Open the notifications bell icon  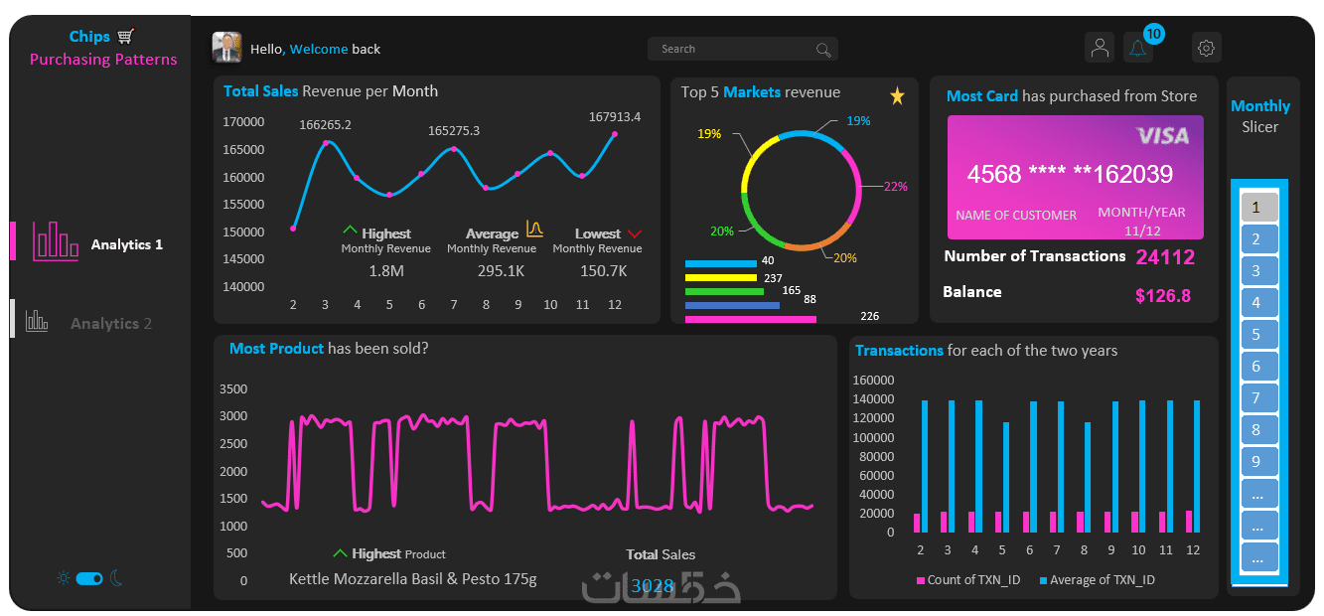(1138, 48)
